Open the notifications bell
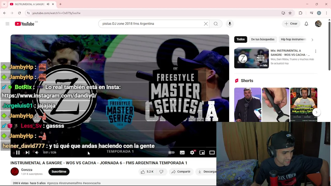331x186 pixels. tap(306, 24)
